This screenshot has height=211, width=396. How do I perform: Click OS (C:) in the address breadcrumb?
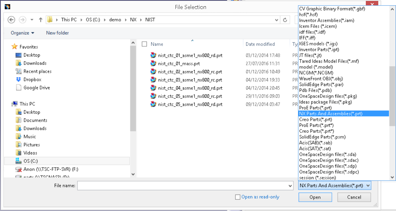coord(93,20)
